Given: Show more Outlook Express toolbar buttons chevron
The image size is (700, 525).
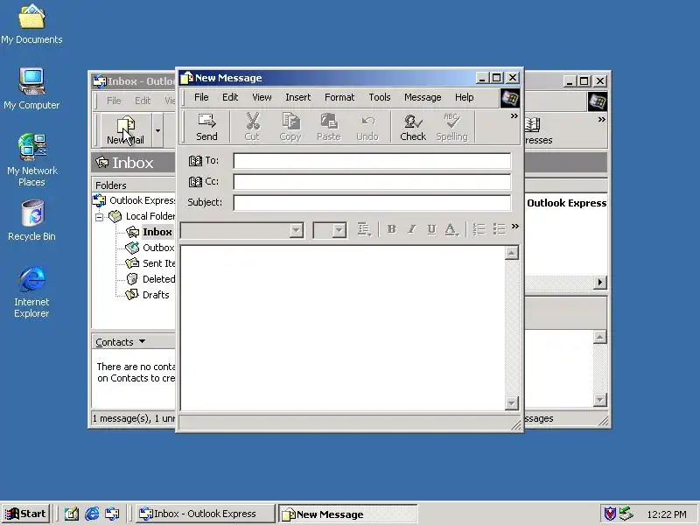Looking at the screenshot, I should point(602,120).
